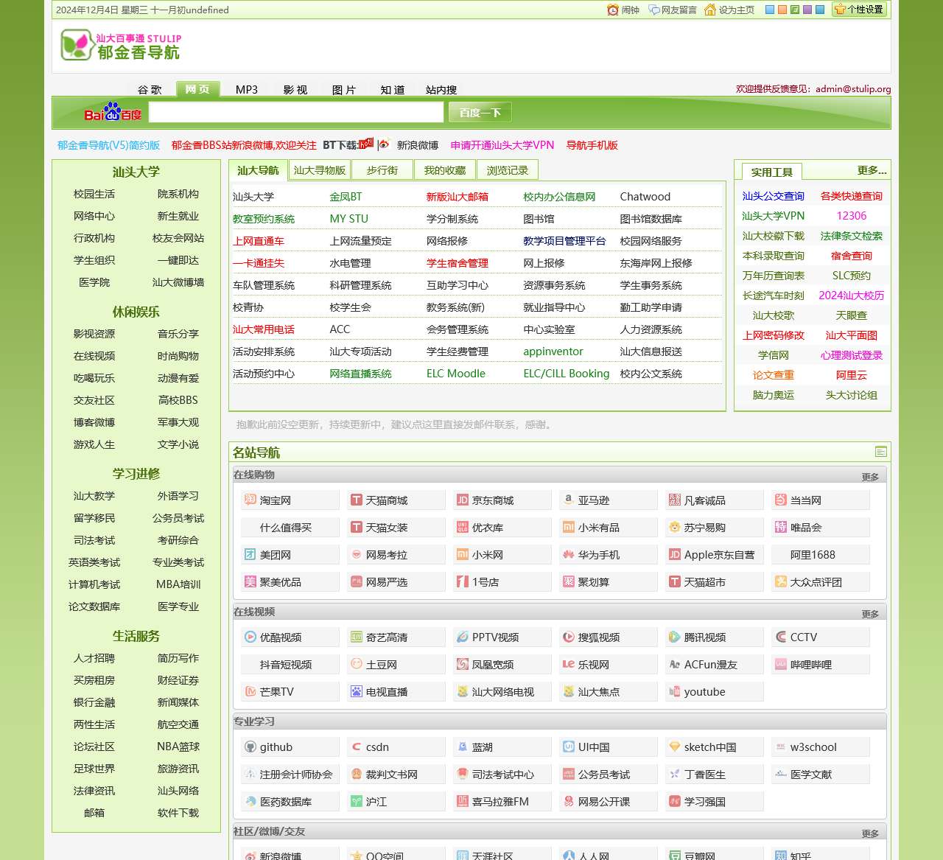Viewport: 943px width, 860px height.
Task: Click the Baidu logo beside search box
Action: pyautogui.click(x=113, y=112)
